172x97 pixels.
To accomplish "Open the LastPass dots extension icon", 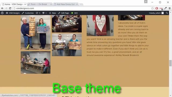I will [x=161, y=8].
